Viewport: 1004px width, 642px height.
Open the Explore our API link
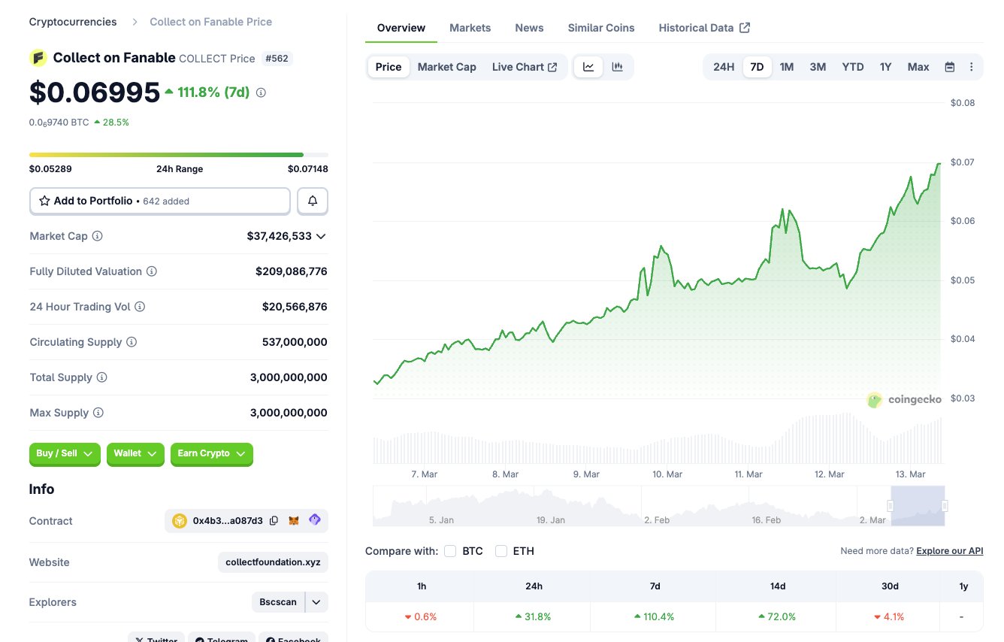coord(949,551)
